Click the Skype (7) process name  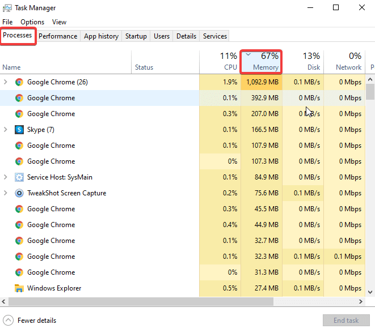(41, 130)
